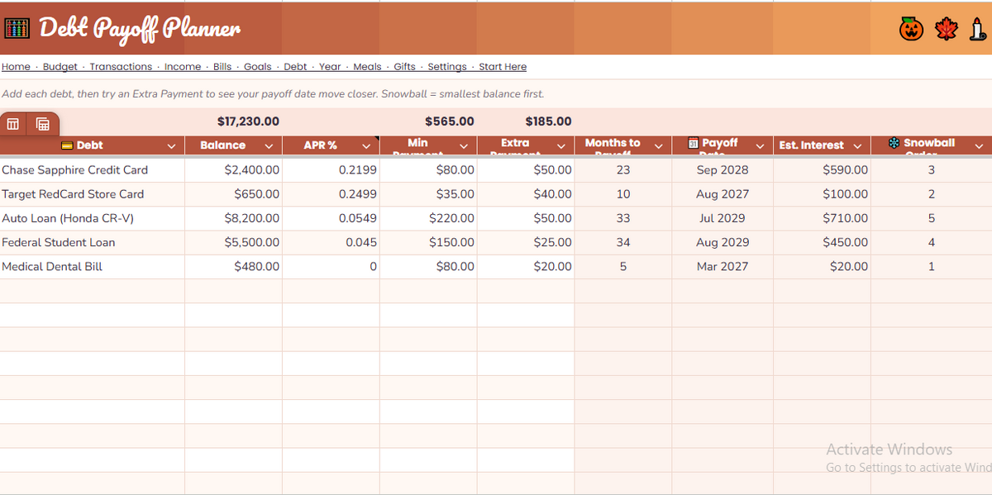Image resolution: width=992 pixels, height=495 pixels.
Task: Select the $25.00 extra payment cell
Action: [x=526, y=242]
